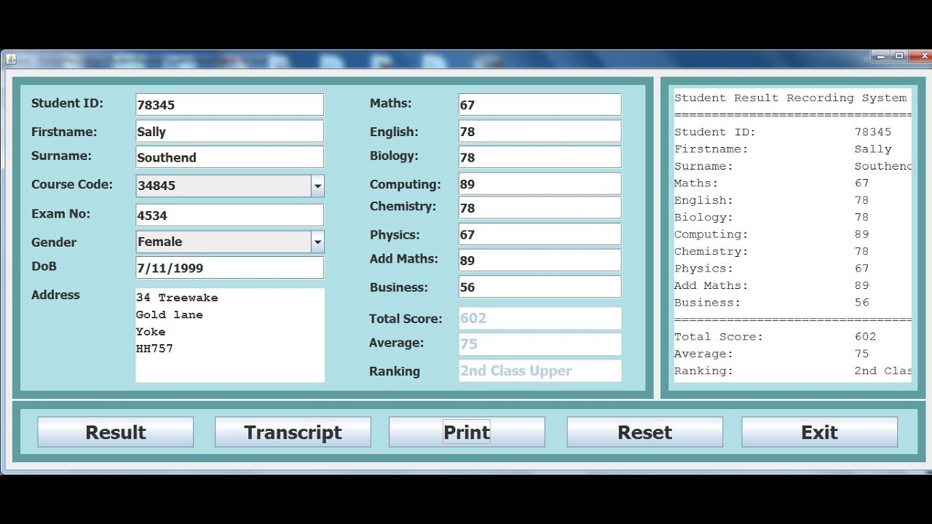Click the DoB field showing 7/11/1999
Image resolution: width=932 pixels, height=524 pixels.
click(229, 268)
